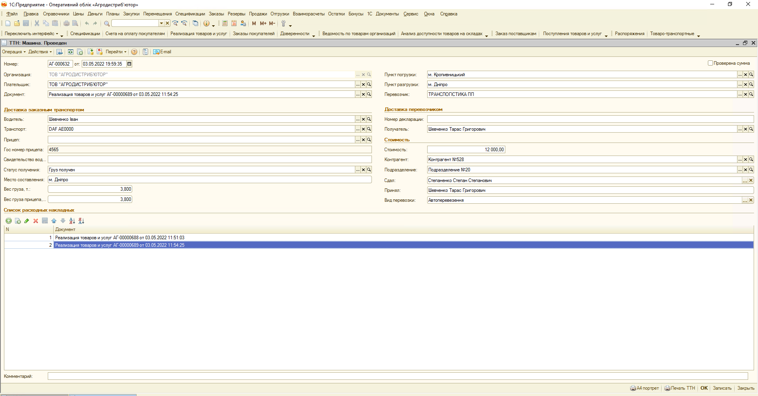This screenshot has width=758, height=396.
Task: Open the calendar icon in the main toolbar
Action: tap(234, 23)
